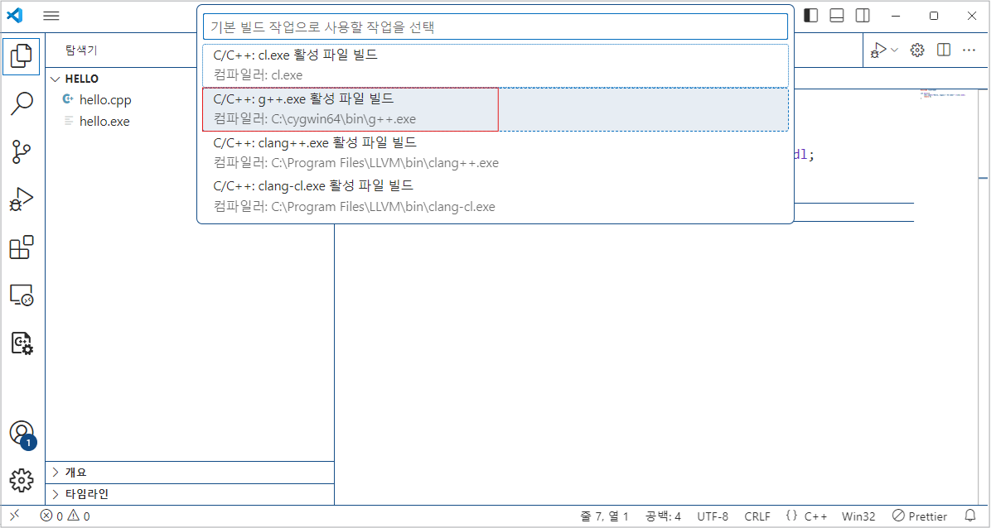Click the build task search input field

[x=495, y=27]
